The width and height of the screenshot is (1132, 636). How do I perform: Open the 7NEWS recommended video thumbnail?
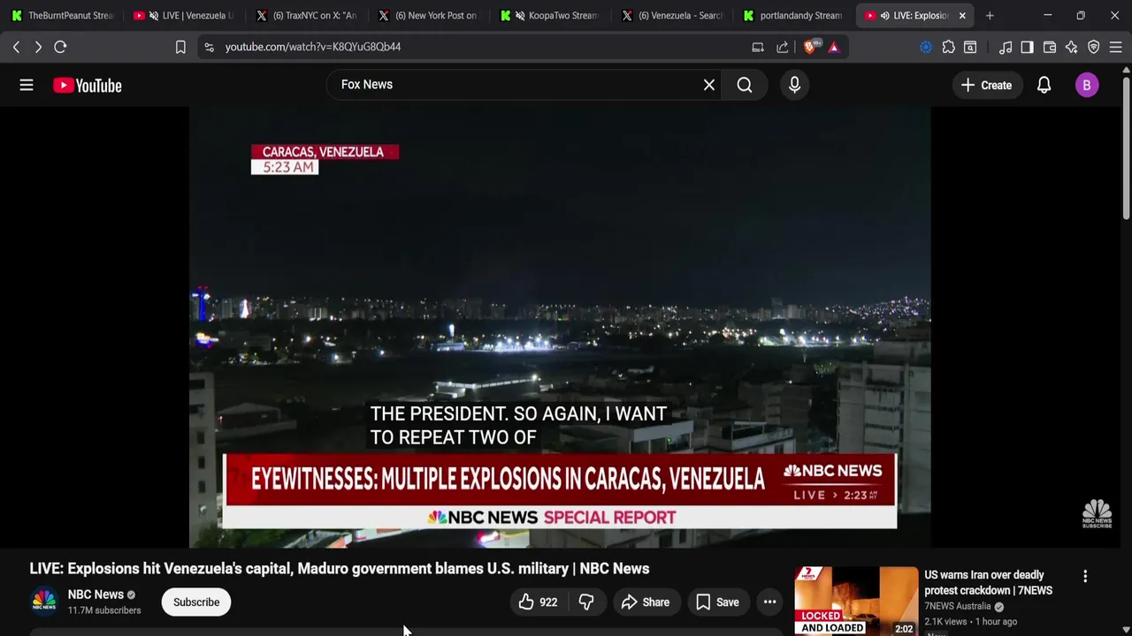[x=856, y=601]
